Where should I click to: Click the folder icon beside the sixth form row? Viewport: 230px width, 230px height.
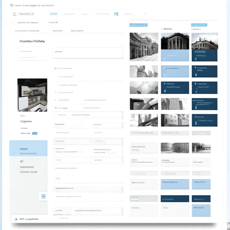point(56,108)
